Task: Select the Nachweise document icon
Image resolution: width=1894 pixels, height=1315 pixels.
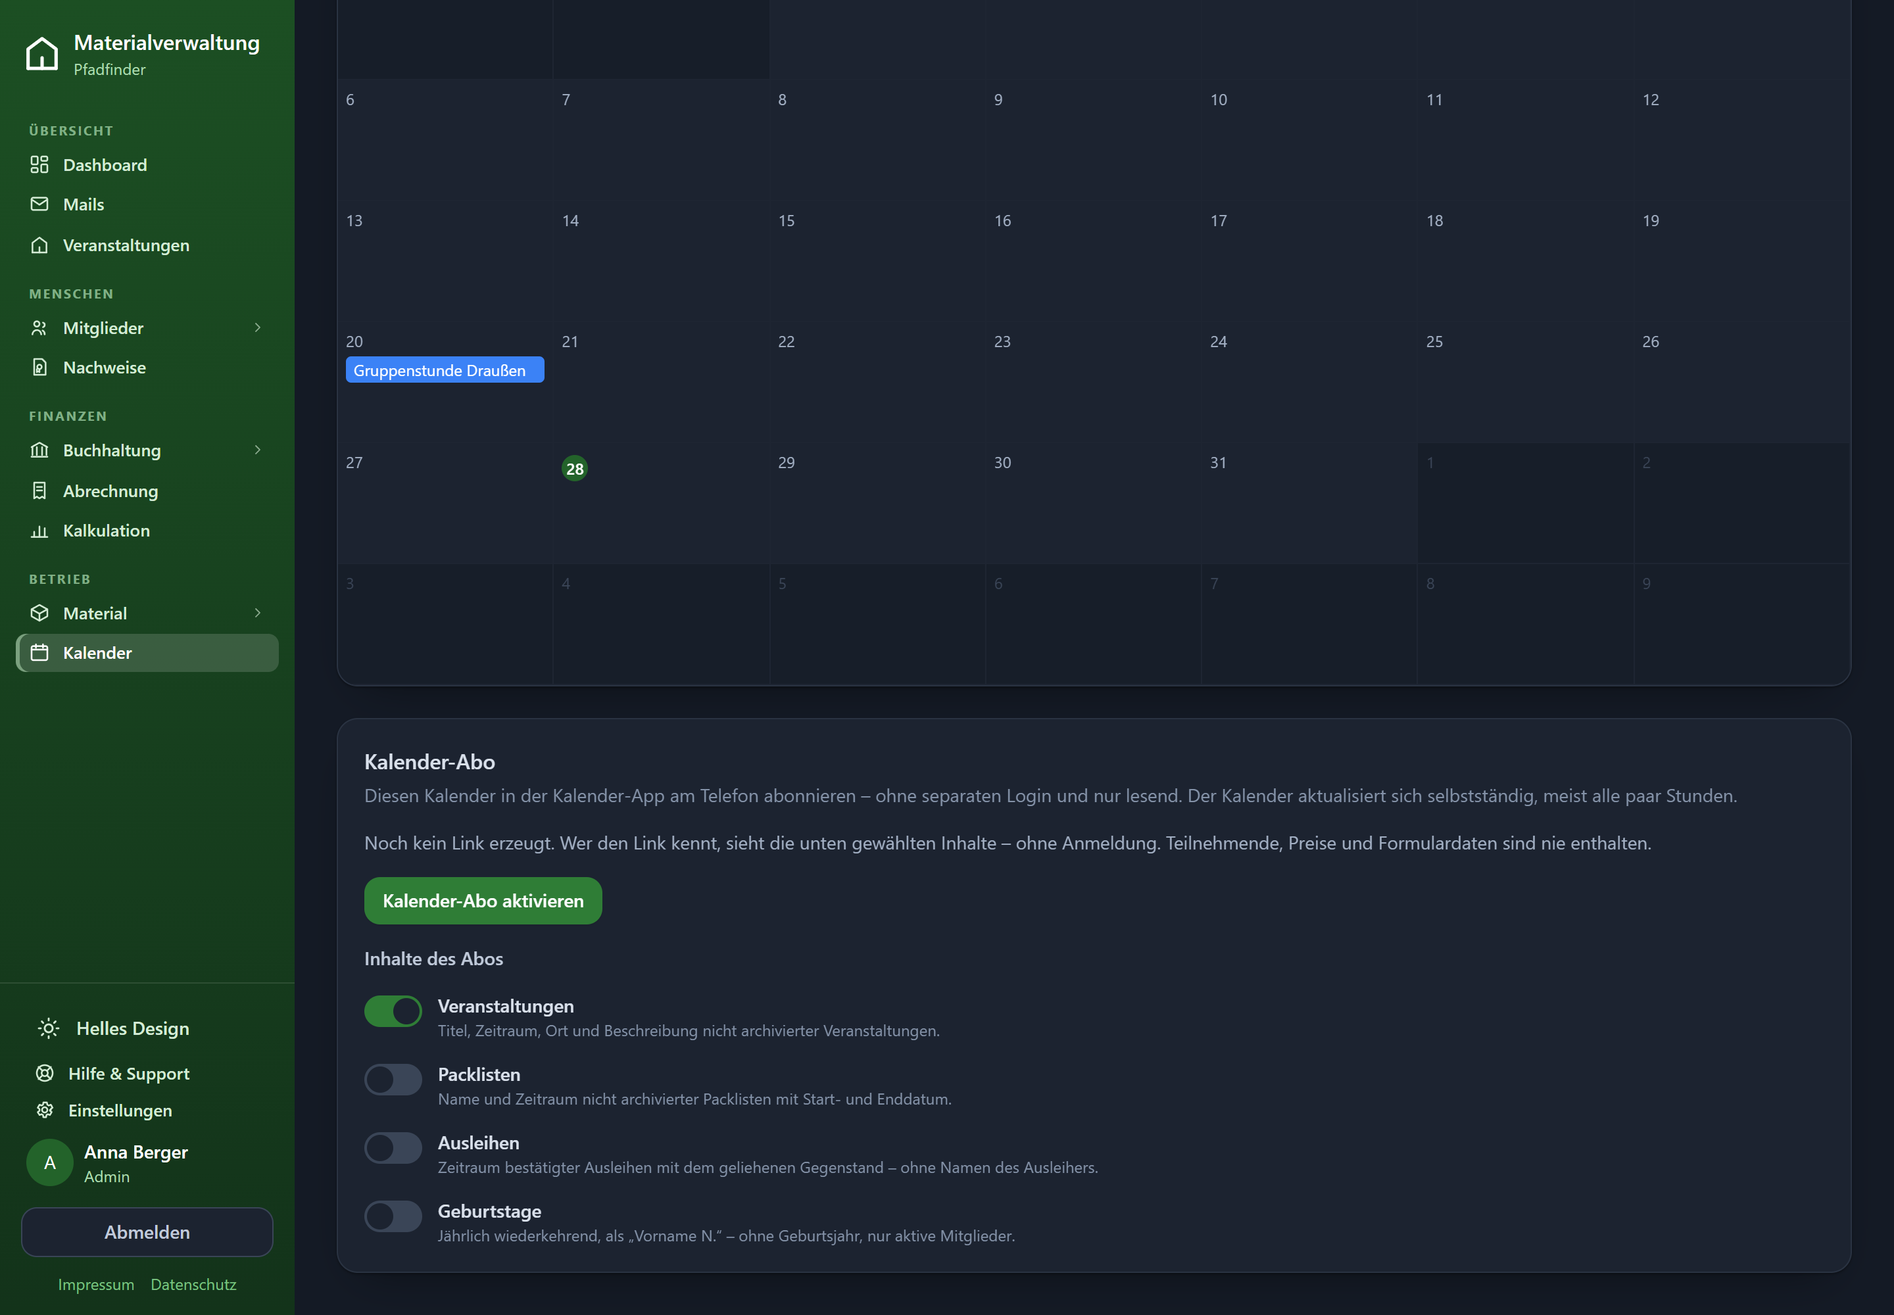Action: pos(39,368)
